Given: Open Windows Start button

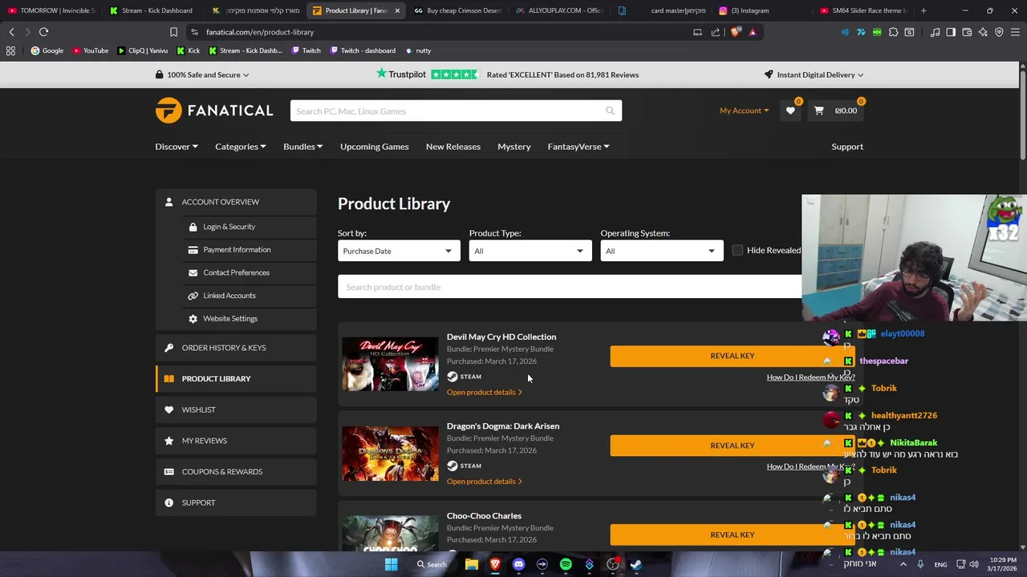Looking at the screenshot, I should [x=391, y=564].
